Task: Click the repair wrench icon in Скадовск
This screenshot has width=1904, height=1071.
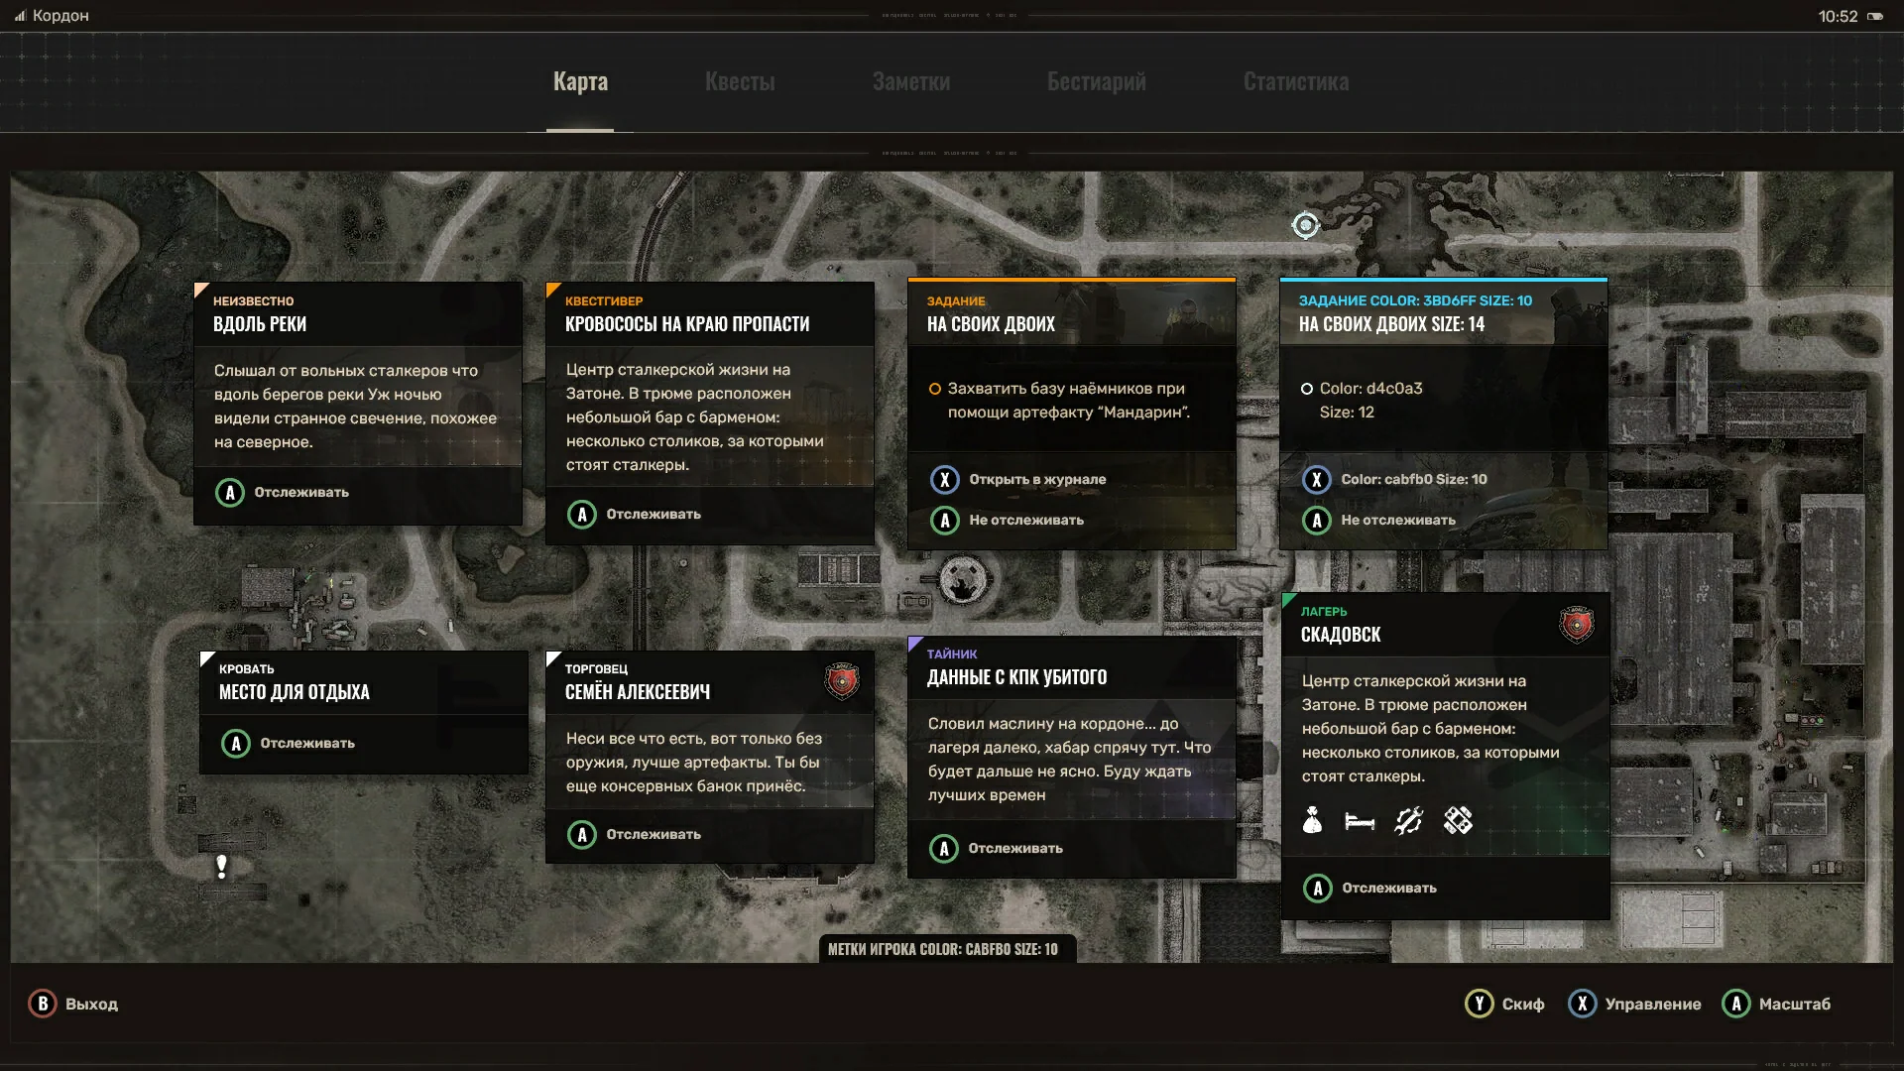Action: tap(1408, 821)
